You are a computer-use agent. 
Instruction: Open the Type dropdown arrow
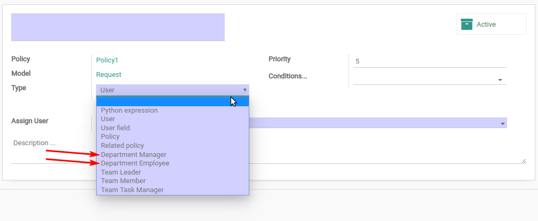coord(244,90)
